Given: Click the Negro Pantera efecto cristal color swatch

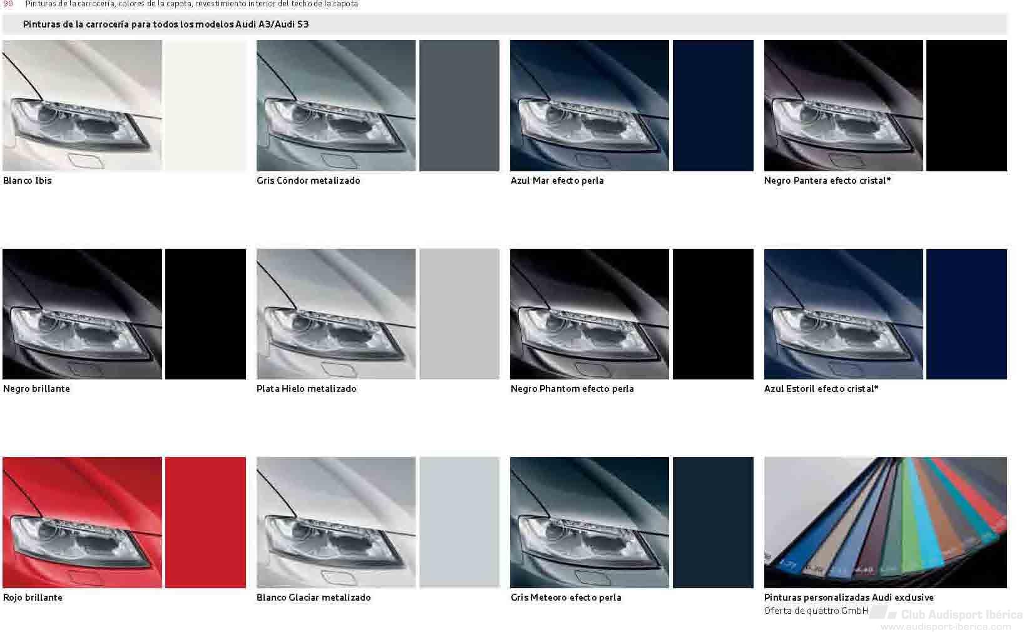Looking at the screenshot, I should point(966,106).
